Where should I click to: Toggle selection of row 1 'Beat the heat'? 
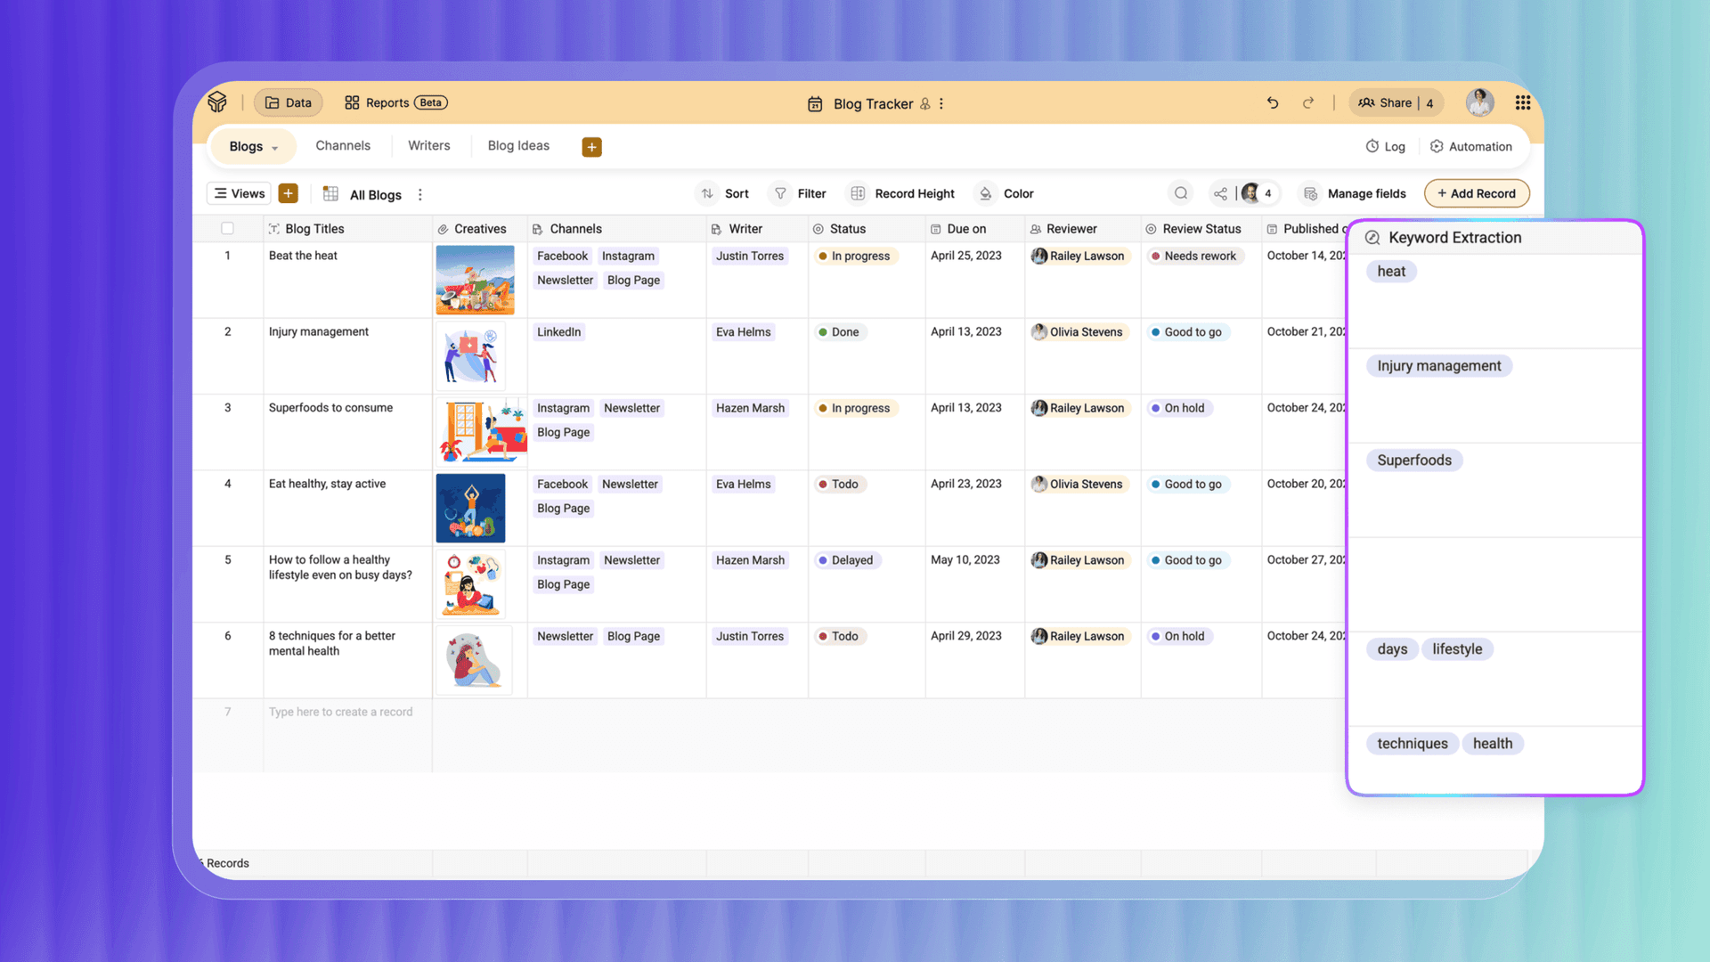[228, 256]
